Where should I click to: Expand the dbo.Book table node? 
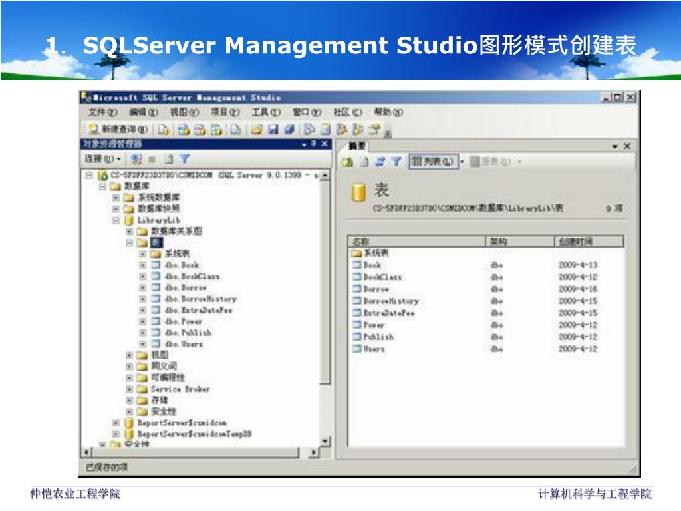pyautogui.click(x=142, y=265)
